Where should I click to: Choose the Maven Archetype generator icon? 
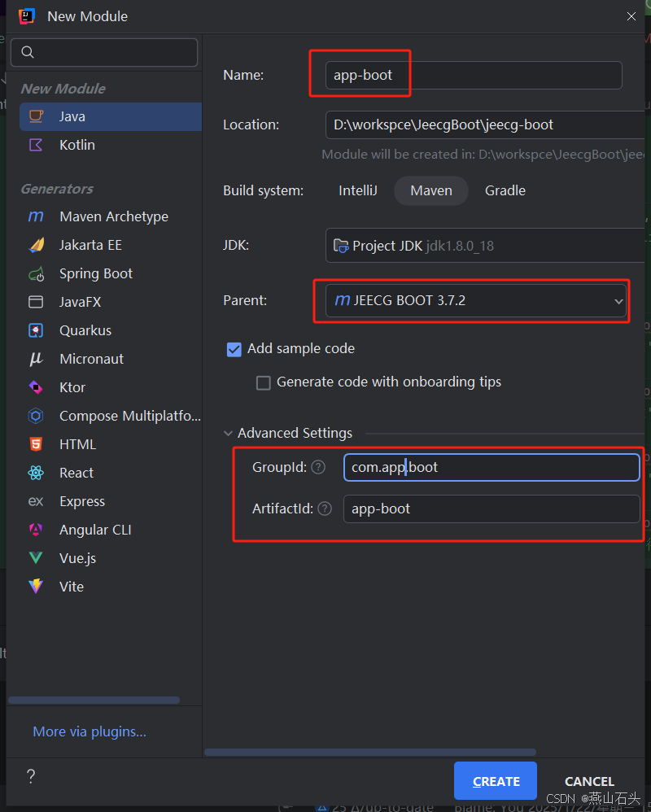tap(36, 216)
